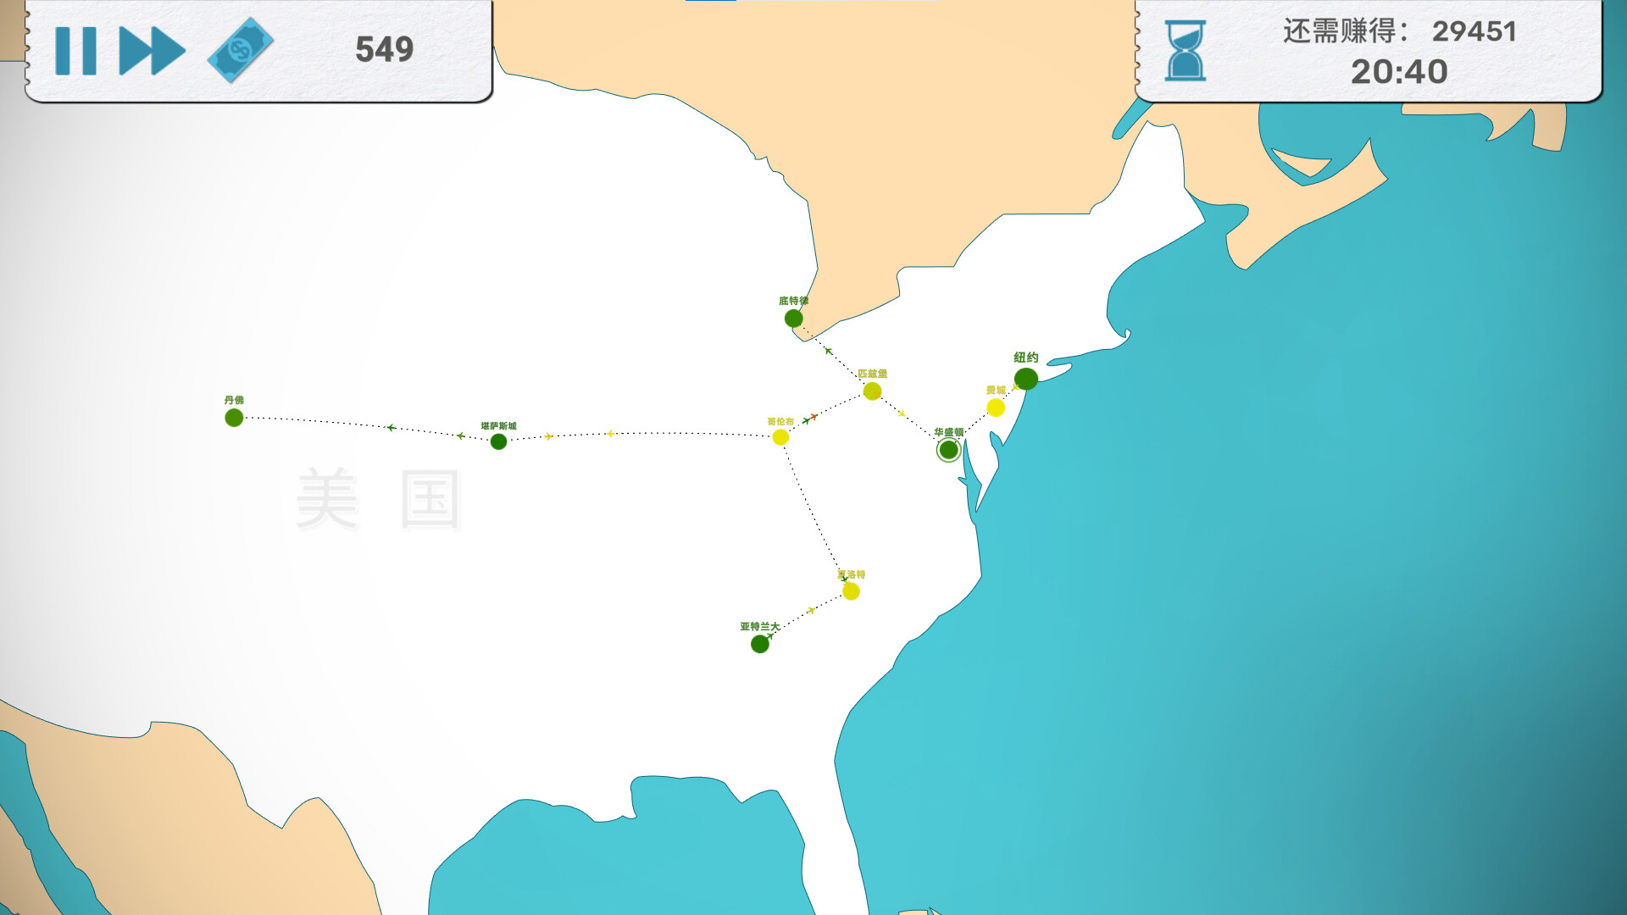The image size is (1627, 915).
Task: Select the Denver city node
Action: 230,418
